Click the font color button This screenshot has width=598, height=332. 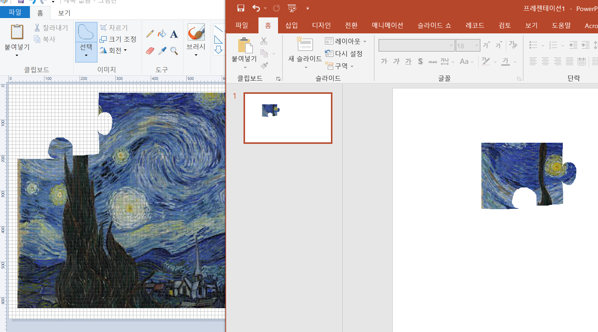tap(506, 61)
